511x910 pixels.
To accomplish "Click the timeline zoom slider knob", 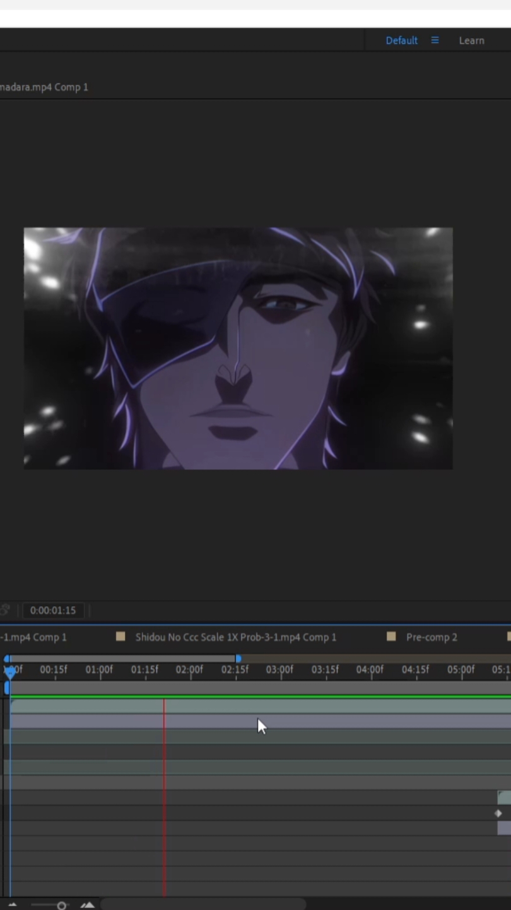I will (61, 906).
